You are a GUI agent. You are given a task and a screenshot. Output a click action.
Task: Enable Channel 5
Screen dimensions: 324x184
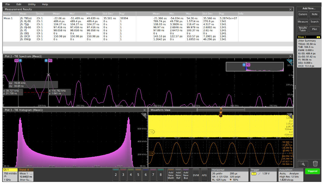[139, 175]
